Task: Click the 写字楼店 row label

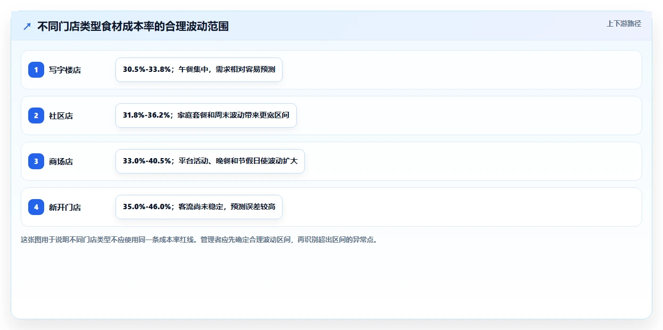Action: click(65, 70)
